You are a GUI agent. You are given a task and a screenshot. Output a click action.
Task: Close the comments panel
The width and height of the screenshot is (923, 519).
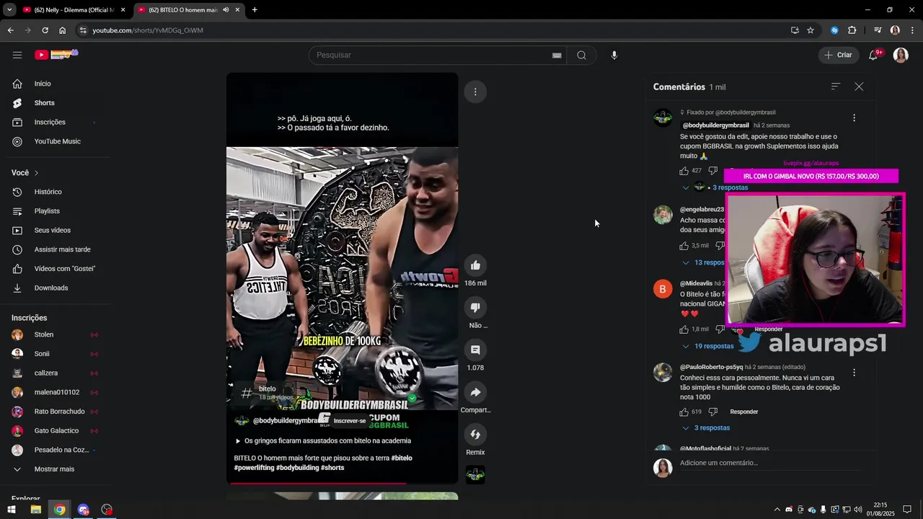pyautogui.click(x=859, y=86)
